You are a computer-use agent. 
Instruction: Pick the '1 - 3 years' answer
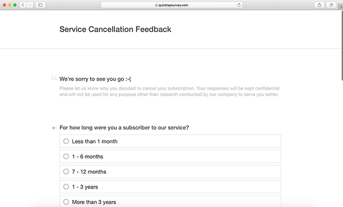click(170, 187)
